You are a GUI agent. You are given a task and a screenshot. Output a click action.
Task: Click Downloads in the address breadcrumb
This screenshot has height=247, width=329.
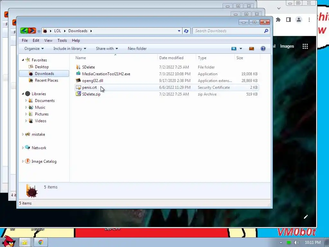[x=78, y=31]
